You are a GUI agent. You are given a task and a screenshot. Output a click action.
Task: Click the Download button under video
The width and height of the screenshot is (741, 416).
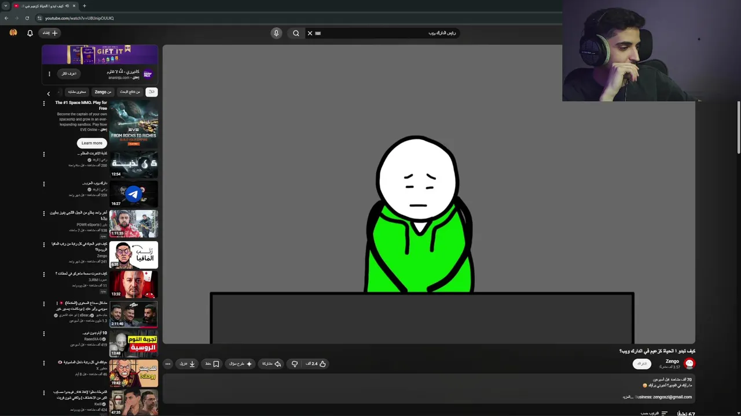187,363
